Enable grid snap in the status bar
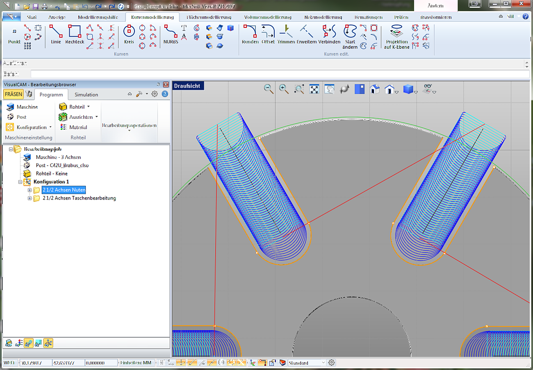The width and height of the screenshot is (533, 370). pyautogui.click(x=162, y=362)
